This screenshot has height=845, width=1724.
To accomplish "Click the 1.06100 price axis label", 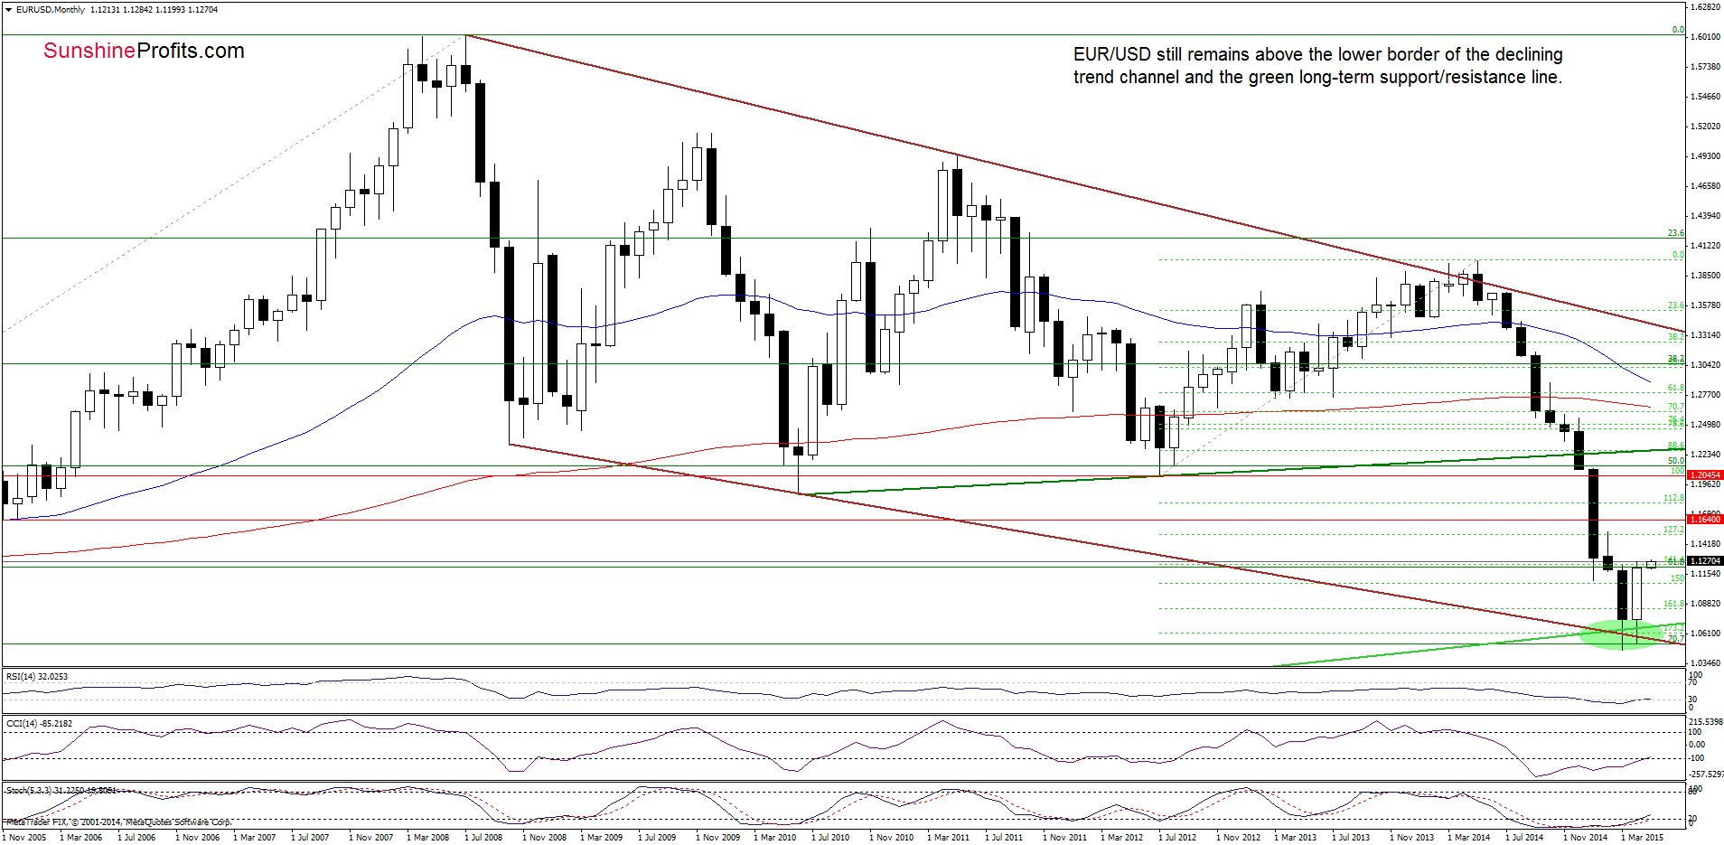I will pos(1704,634).
